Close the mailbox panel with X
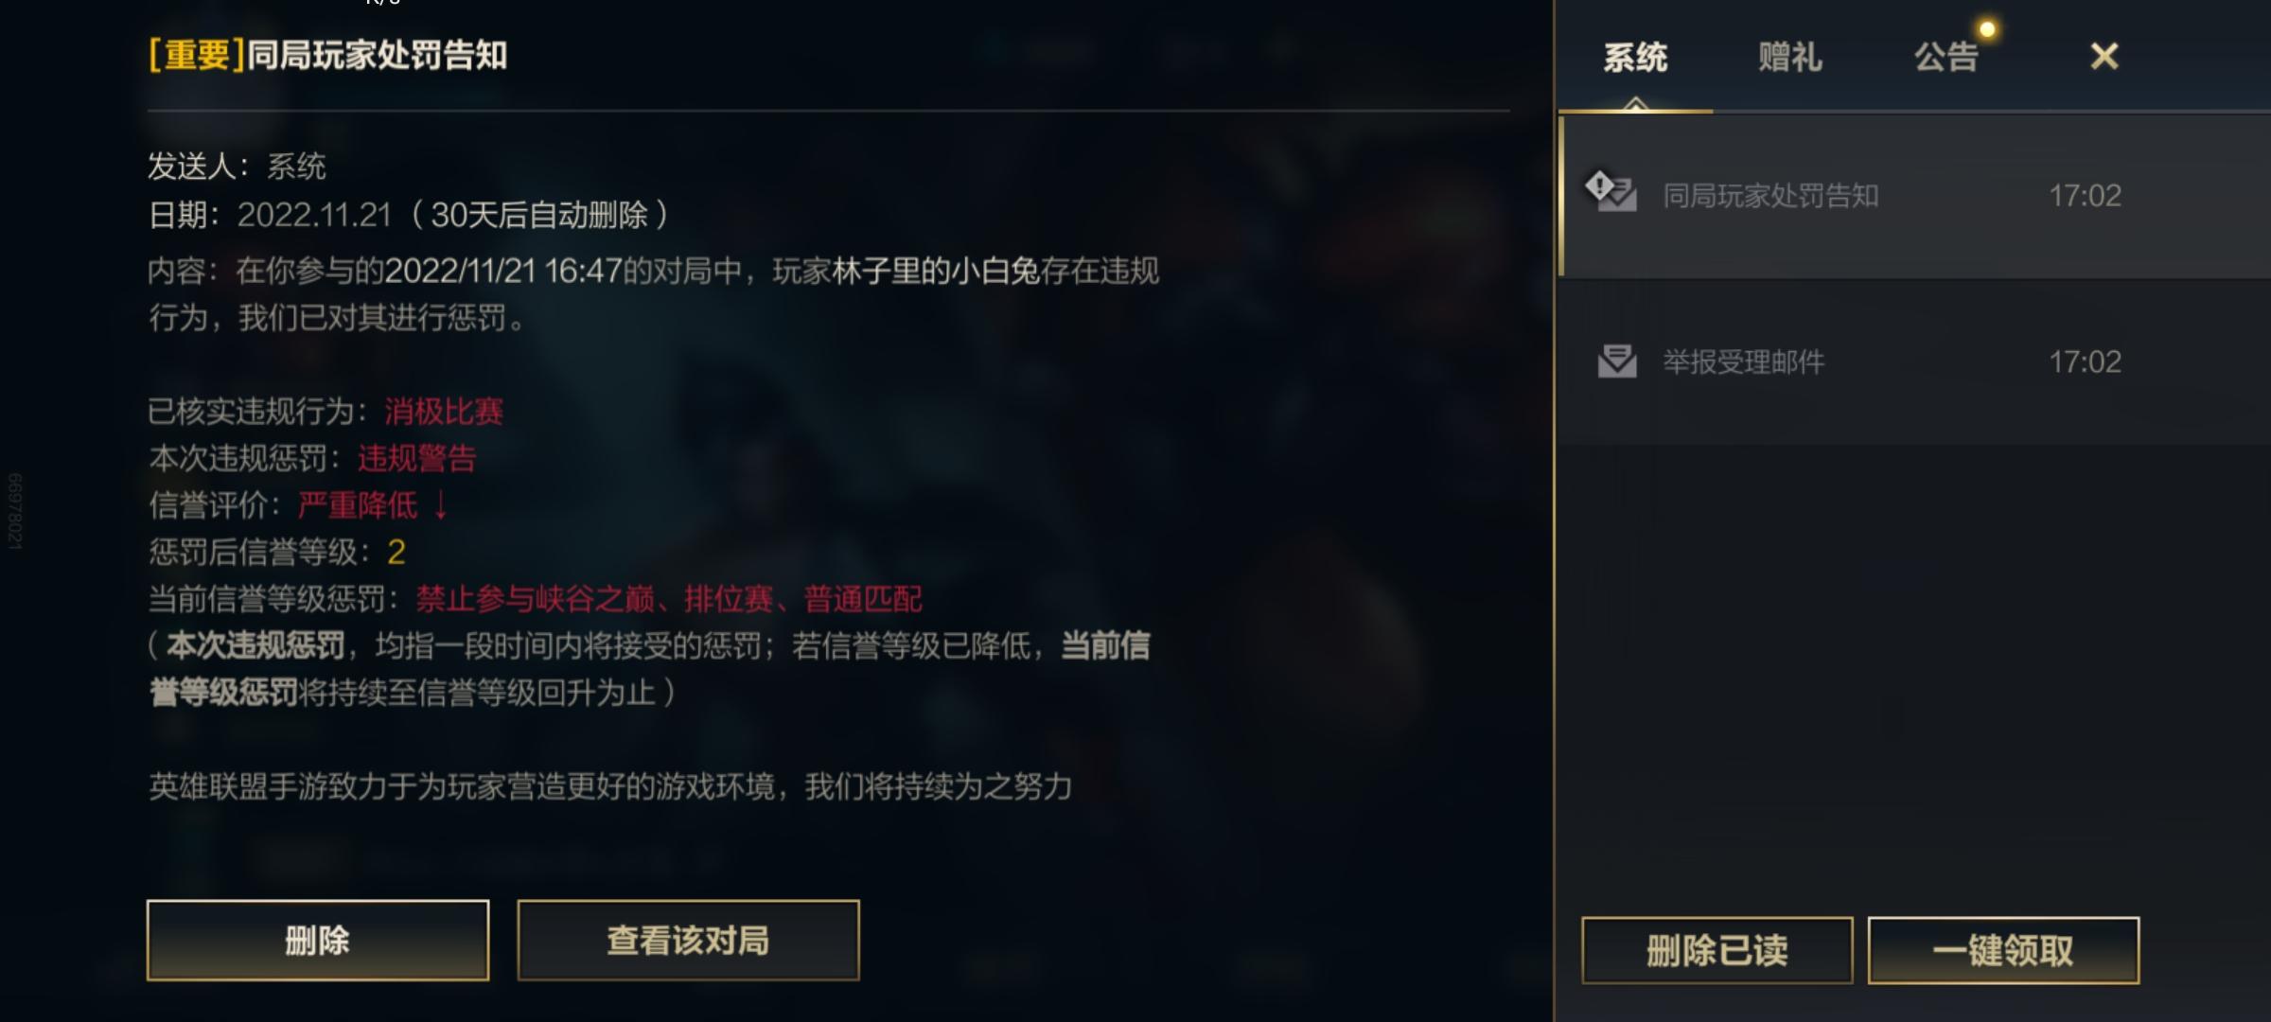This screenshot has width=2271, height=1022. pyautogui.click(x=2104, y=56)
